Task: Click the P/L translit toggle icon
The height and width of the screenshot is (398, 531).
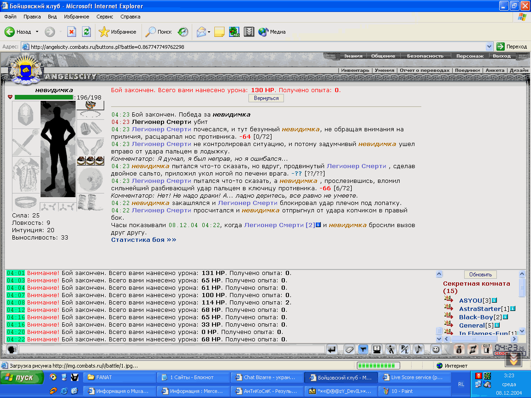Action: coord(404,349)
